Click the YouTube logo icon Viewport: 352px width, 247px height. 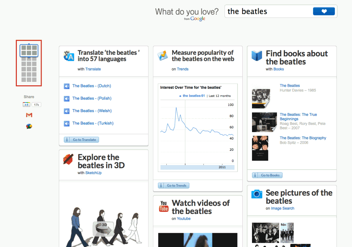[164, 206]
